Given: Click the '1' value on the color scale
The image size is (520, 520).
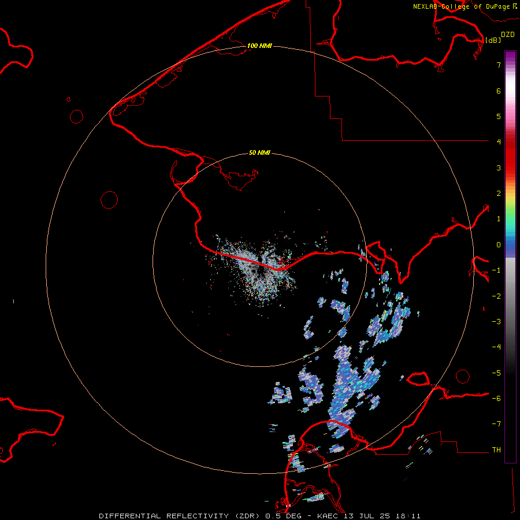Looking at the screenshot, I should pyautogui.click(x=499, y=219).
